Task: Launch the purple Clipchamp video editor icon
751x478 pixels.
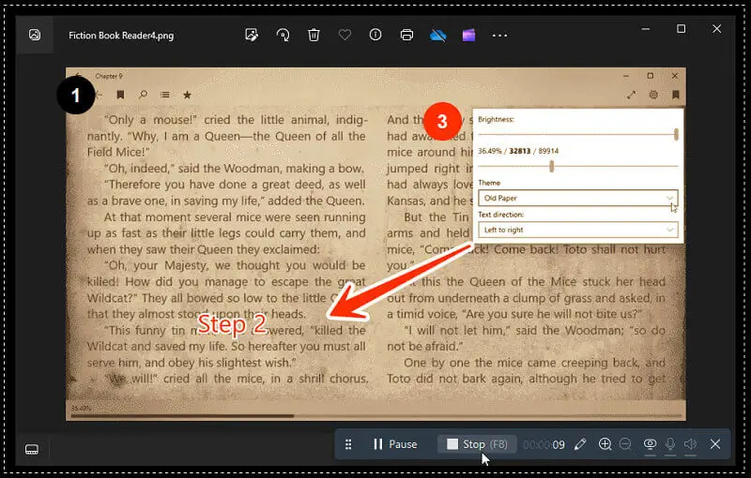Action: [468, 35]
